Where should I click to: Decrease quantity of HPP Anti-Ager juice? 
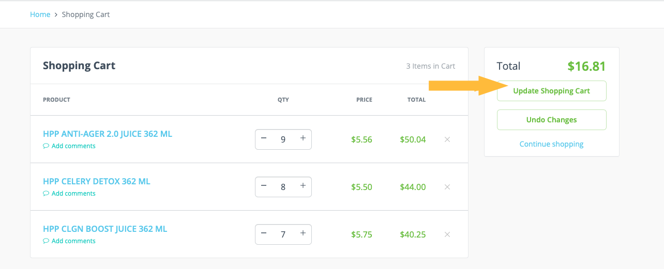tap(264, 138)
